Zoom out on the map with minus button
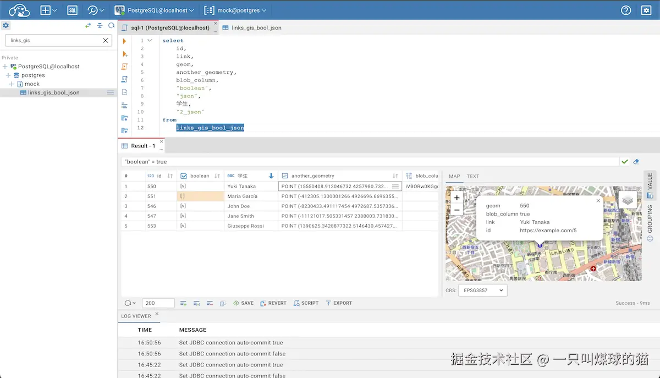This screenshot has width=660, height=378. click(457, 210)
